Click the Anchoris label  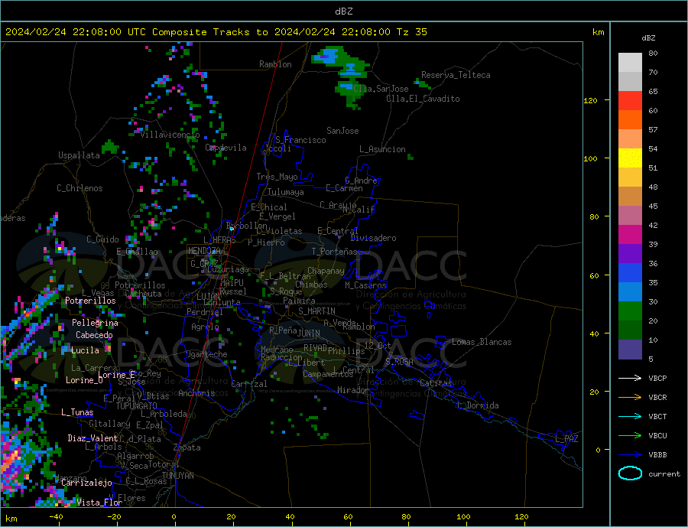click(x=196, y=393)
